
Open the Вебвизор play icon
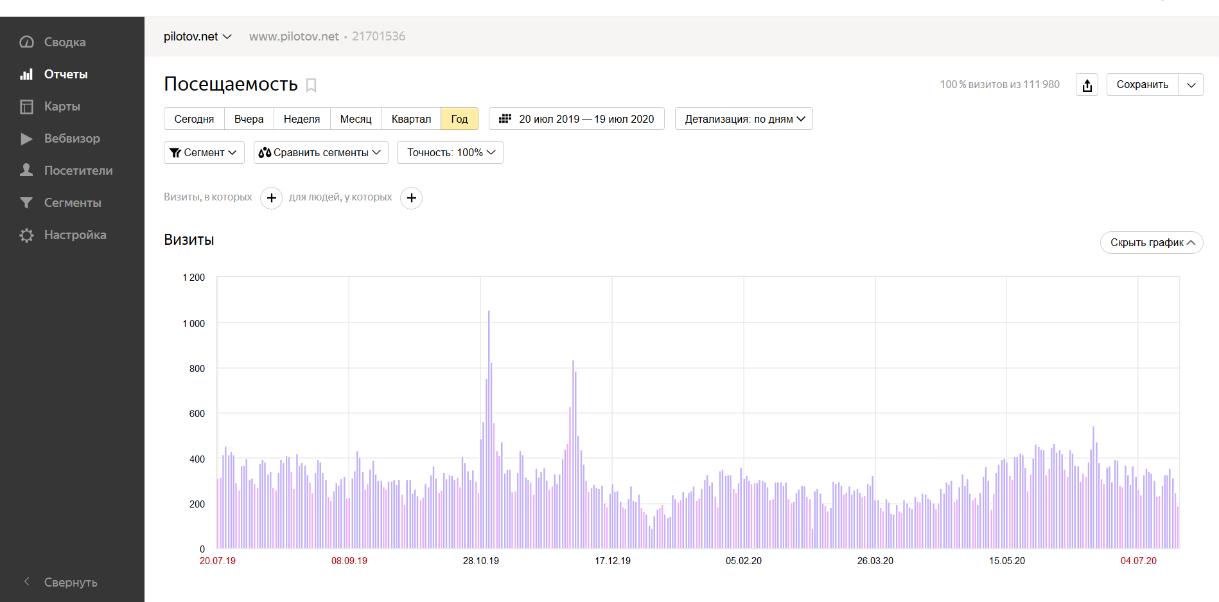[26, 138]
